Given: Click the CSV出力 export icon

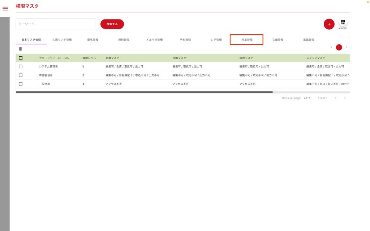Looking at the screenshot, I should click(x=343, y=23).
